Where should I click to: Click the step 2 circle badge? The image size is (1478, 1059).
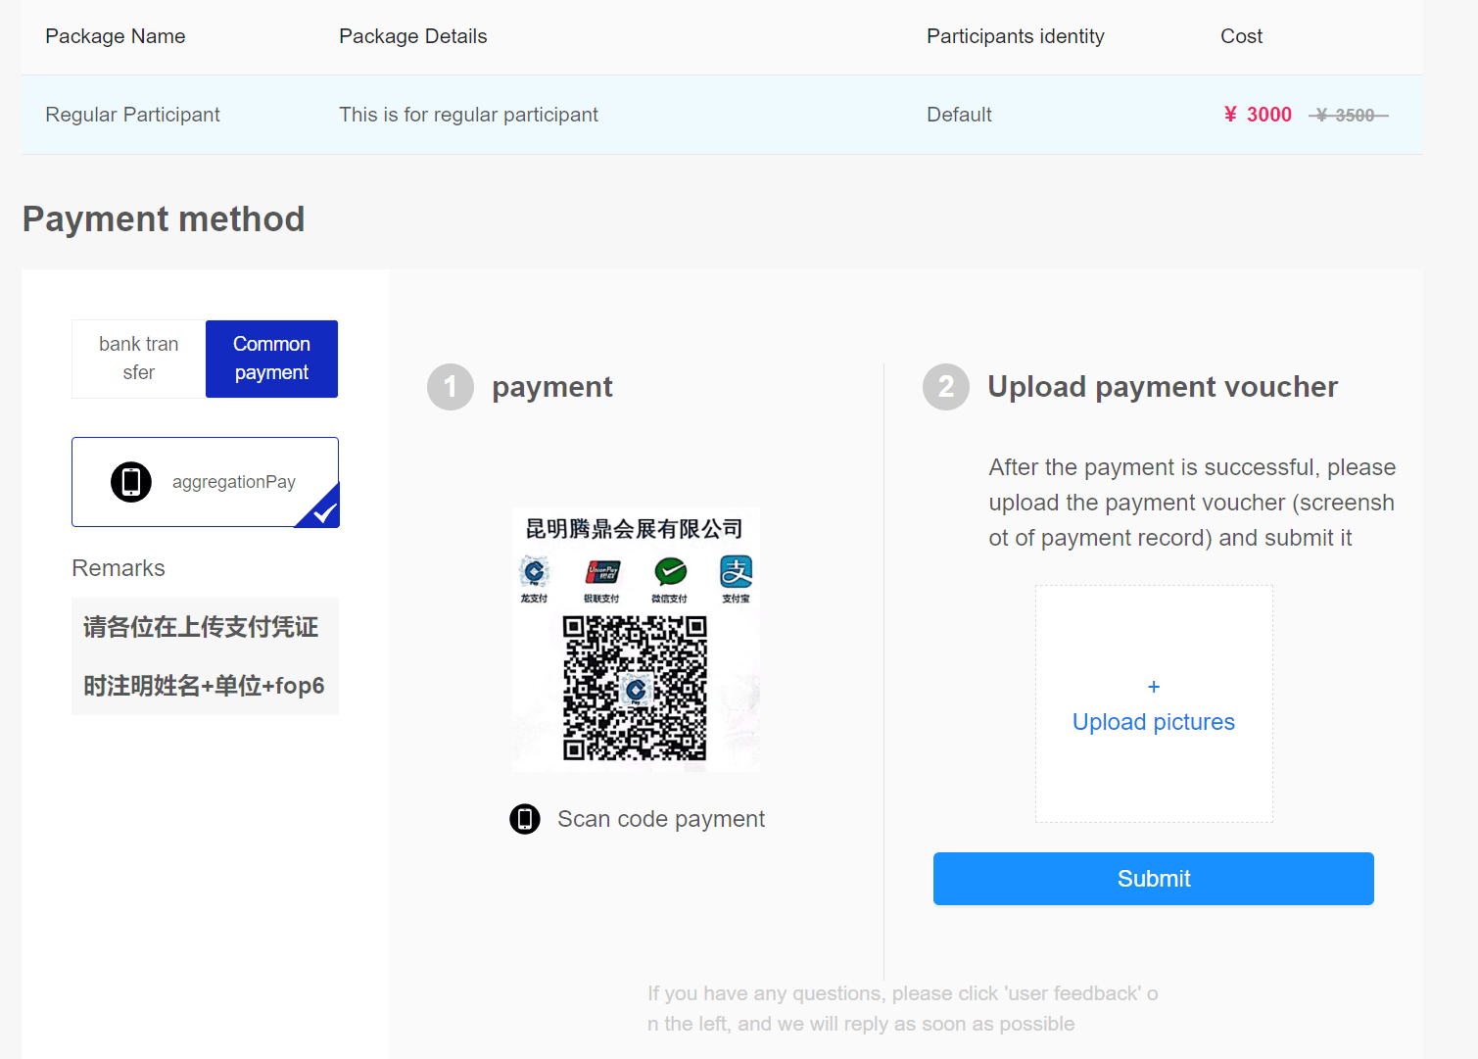946,387
